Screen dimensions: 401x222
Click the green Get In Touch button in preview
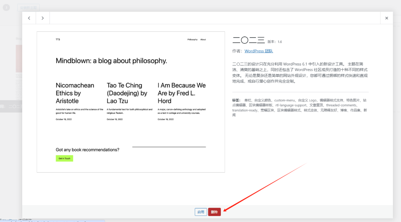64,158
